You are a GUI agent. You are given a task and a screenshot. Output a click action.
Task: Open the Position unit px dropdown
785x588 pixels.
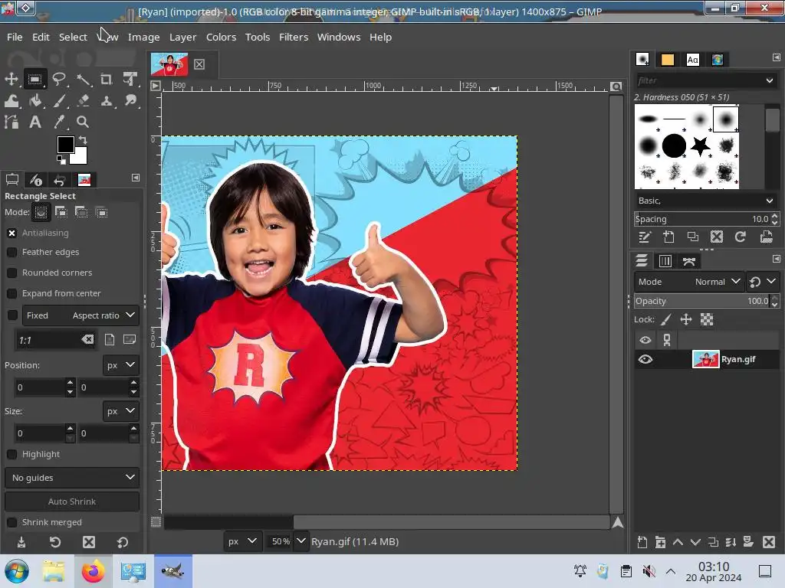(x=120, y=365)
